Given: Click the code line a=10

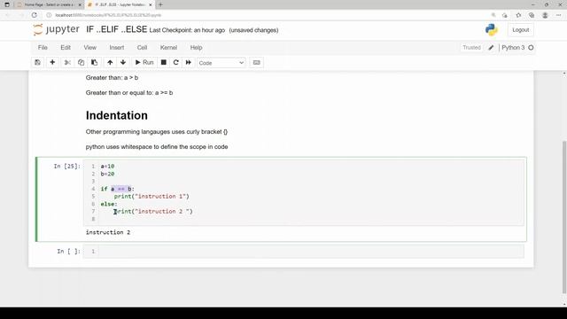Looking at the screenshot, I should (107, 167).
